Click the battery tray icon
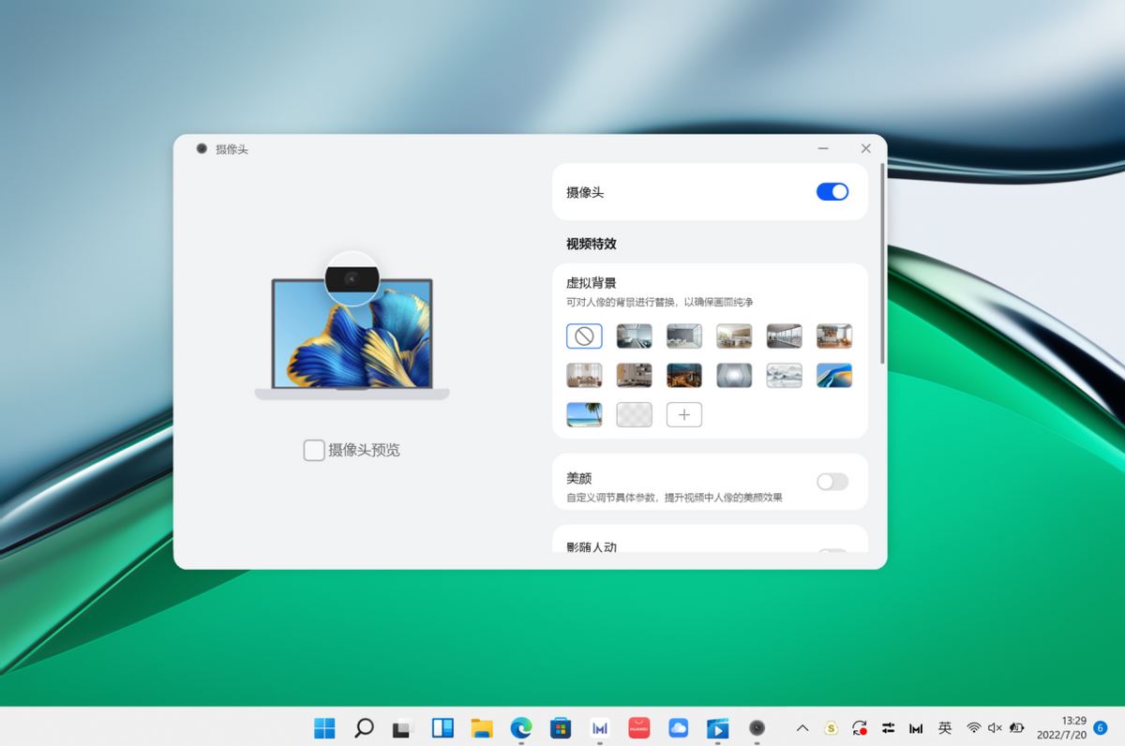Screen dimensions: 1125x746 (x=1017, y=728)
